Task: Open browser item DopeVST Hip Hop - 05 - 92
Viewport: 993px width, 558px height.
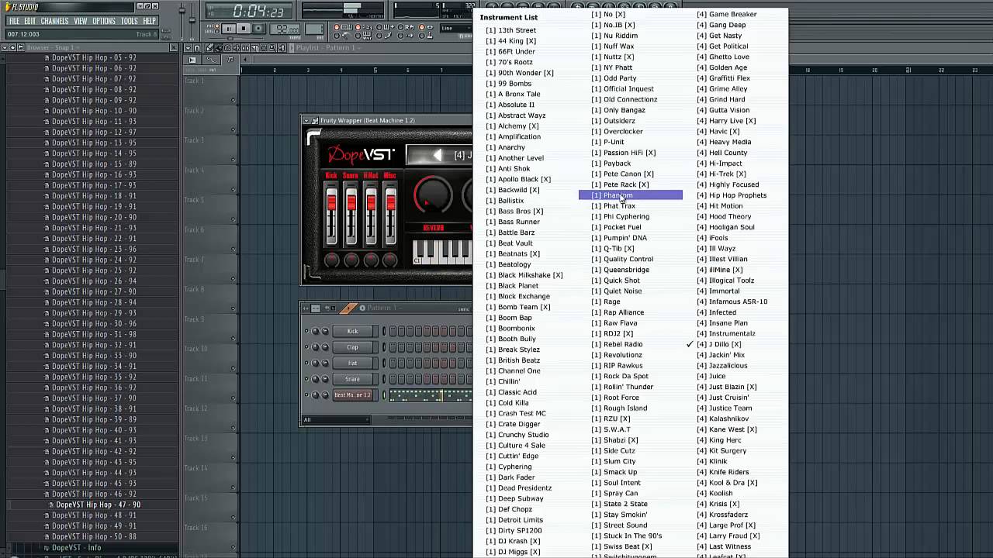Action: [94, 57]
